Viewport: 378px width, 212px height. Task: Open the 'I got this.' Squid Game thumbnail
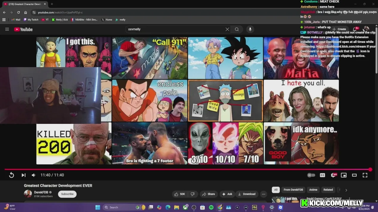coord(74,52)
